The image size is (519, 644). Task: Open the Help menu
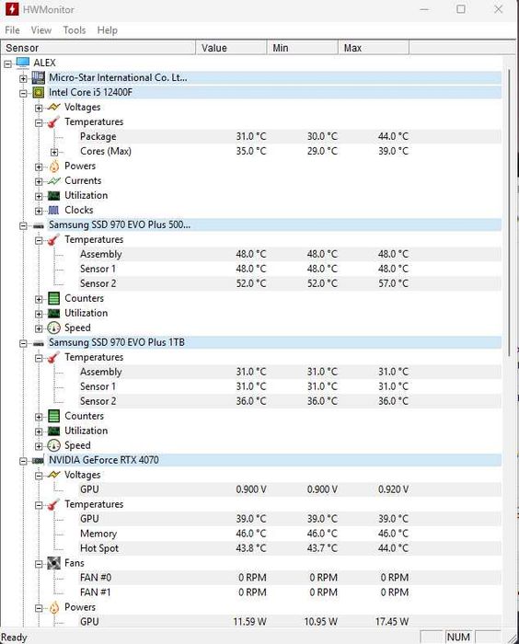(x=108, y=30)
